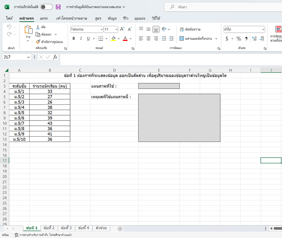Toggle italic formatting
Image resolution: width=282 pixels, height=238 pixels.
(x=81, y=38)
